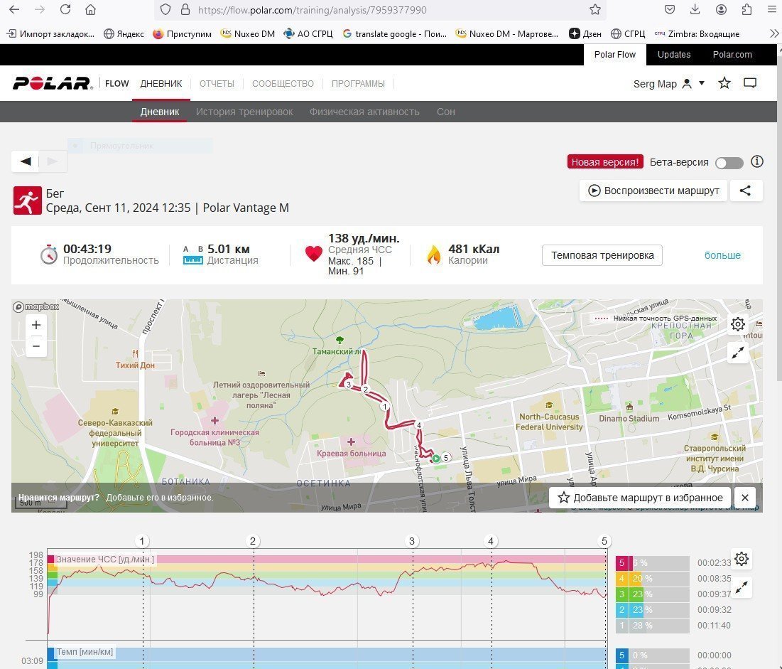The width and height of the screenshot is (782, 669).
Task: Select heart rate zone 5 swatch
Action: coord(621,562)
